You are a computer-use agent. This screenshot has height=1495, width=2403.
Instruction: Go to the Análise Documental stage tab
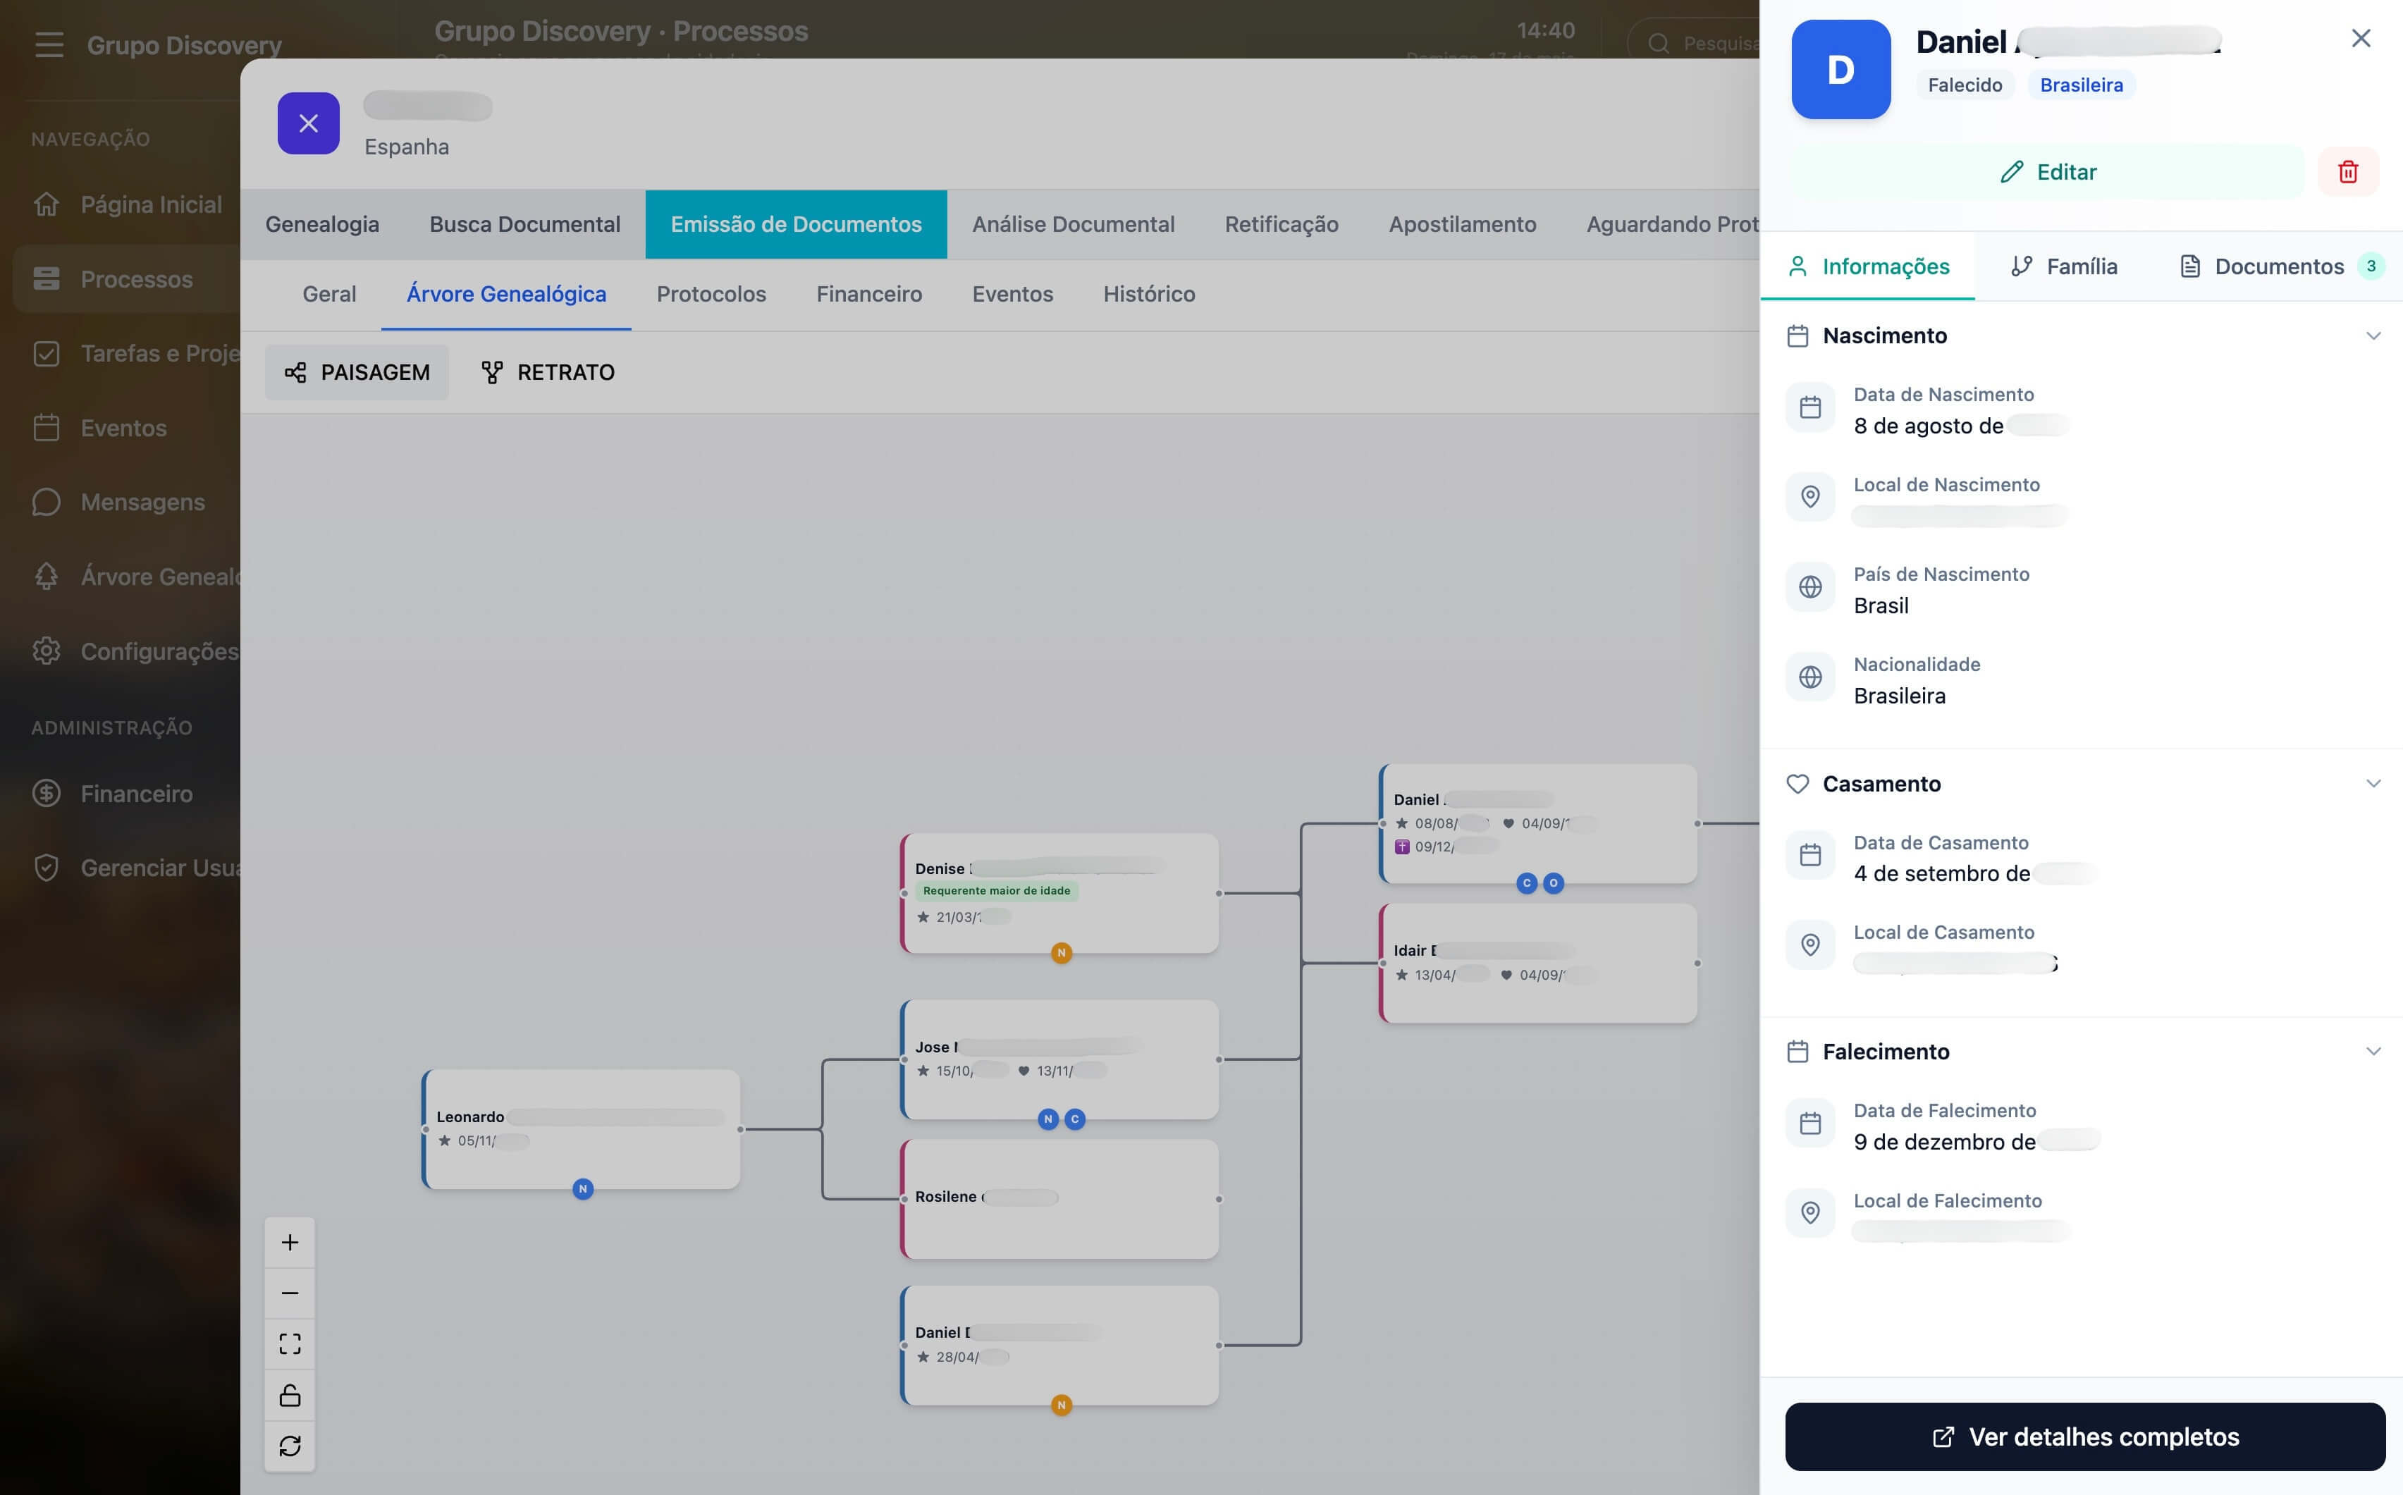click(x=1073, y=224)
